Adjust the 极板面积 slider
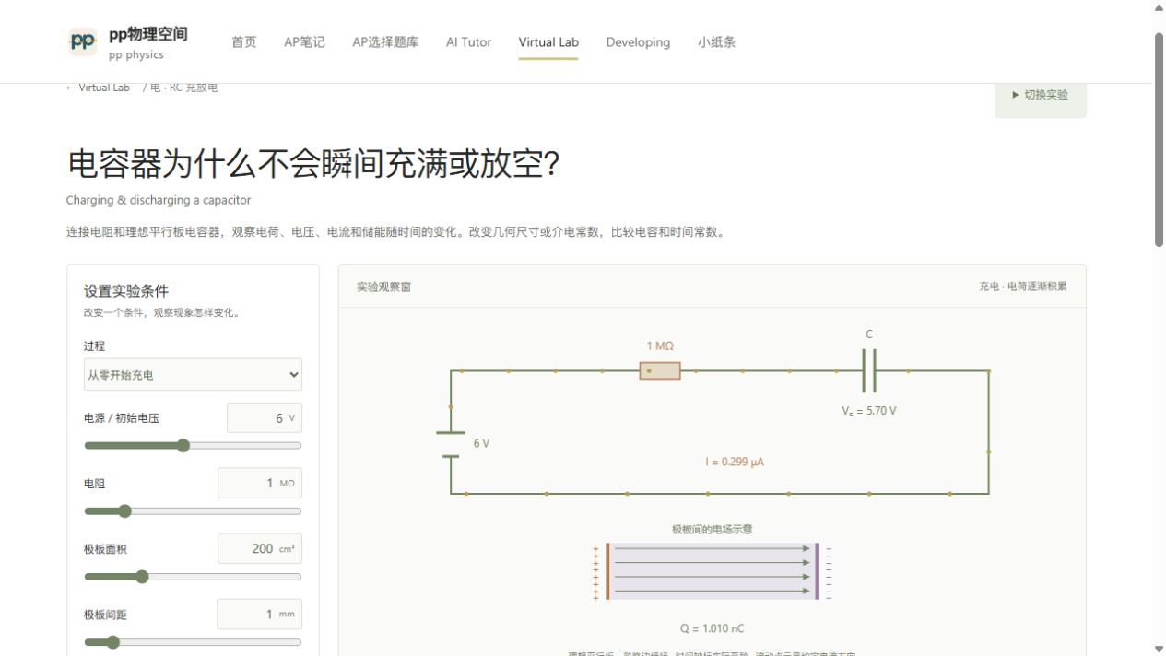Screen dimensions: 1166x656 pyautogui.click(x=193, y=577)
